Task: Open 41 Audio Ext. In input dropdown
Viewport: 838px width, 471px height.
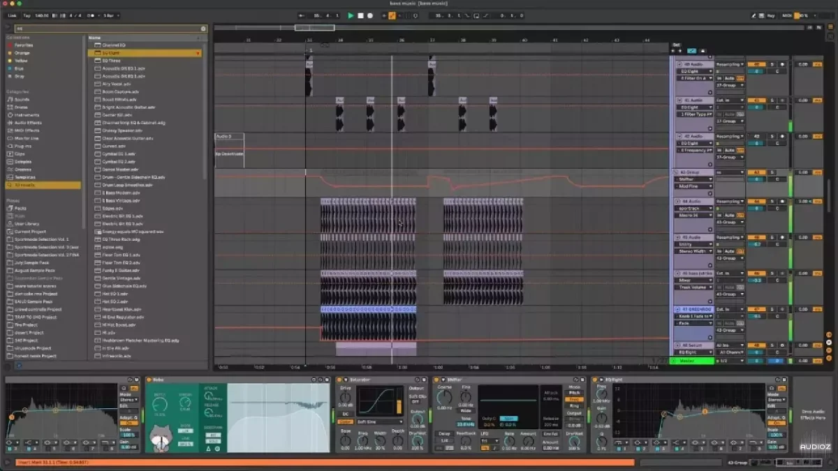Action: tap(730, 100)
